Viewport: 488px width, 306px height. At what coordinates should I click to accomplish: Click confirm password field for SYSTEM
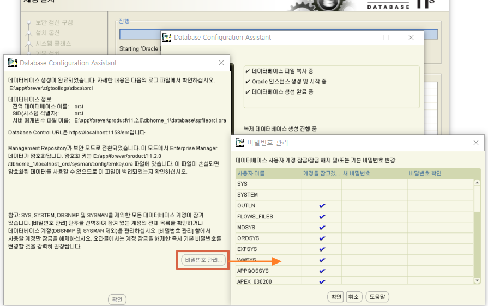click(x=441, y=195)
